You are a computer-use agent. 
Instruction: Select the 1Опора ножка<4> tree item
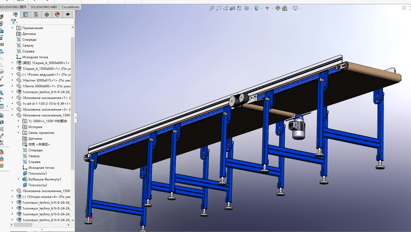[43, 197]
